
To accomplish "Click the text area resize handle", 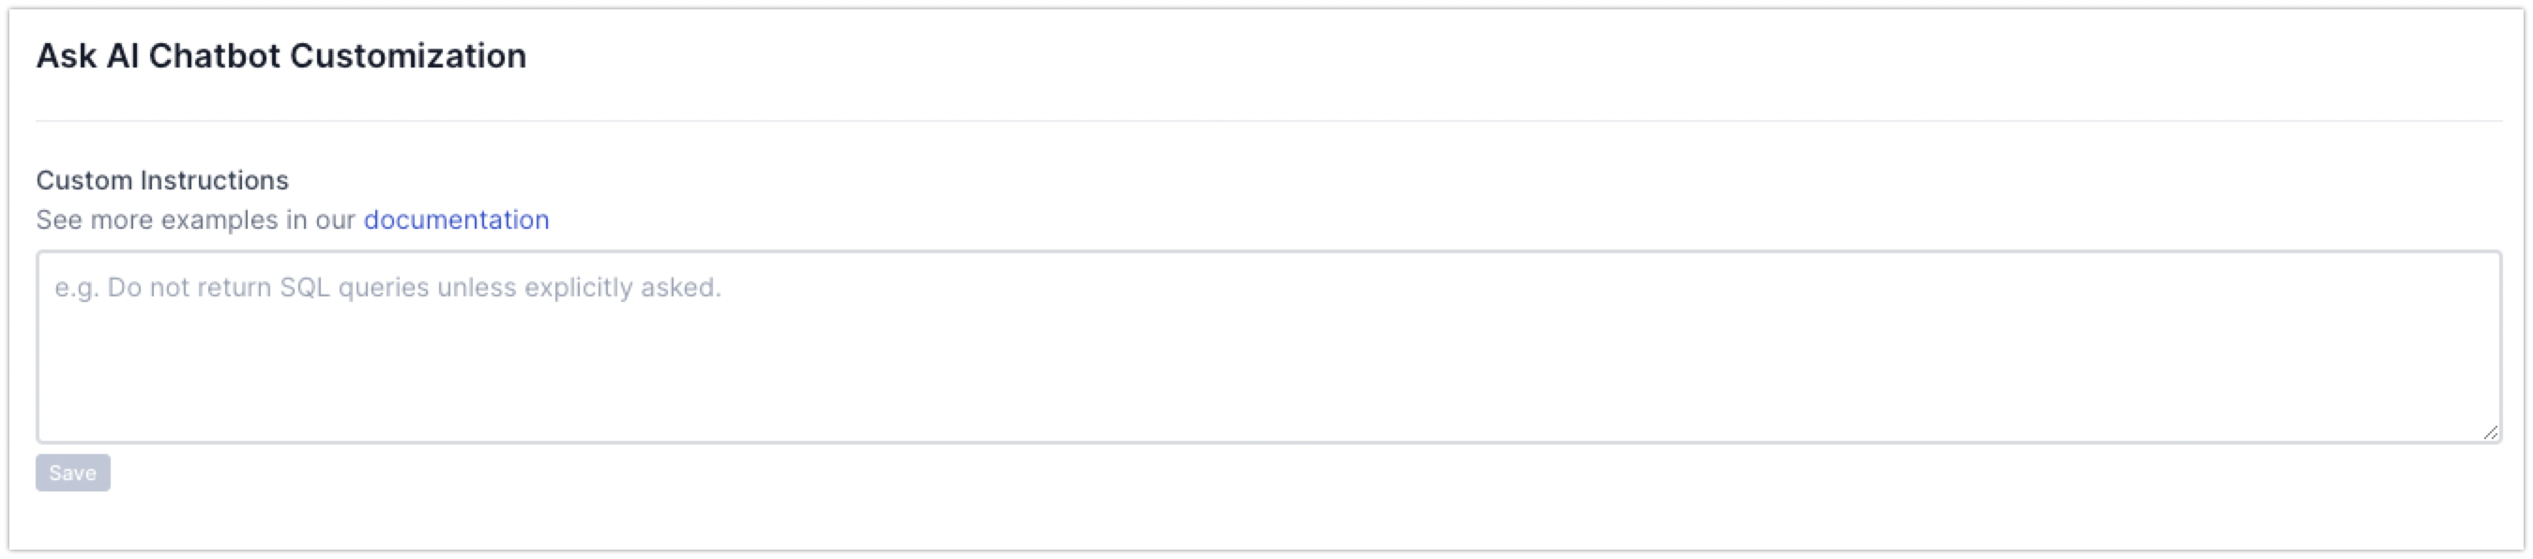I will [2489, 432].
